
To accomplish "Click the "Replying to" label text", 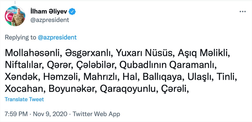I will (21, 37).
